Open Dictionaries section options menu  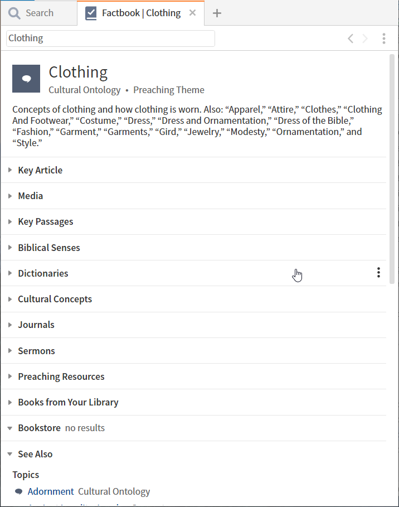378,273
